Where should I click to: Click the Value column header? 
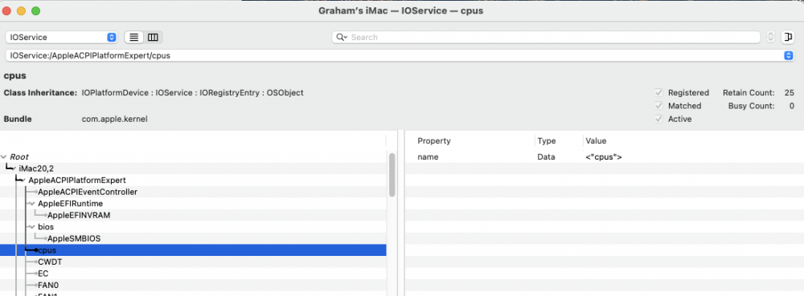click(x=596, y=141)
